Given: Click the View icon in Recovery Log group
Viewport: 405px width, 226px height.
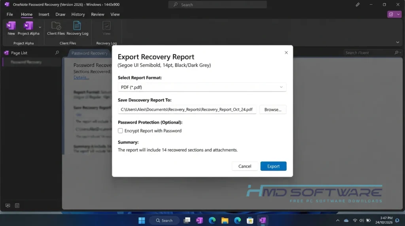Looking at the screenshot, I should point(106,26).
